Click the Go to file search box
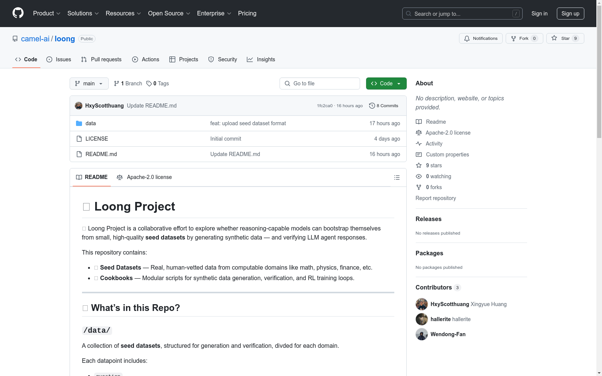Screen dimensions: 602x376 pos(320,83)
